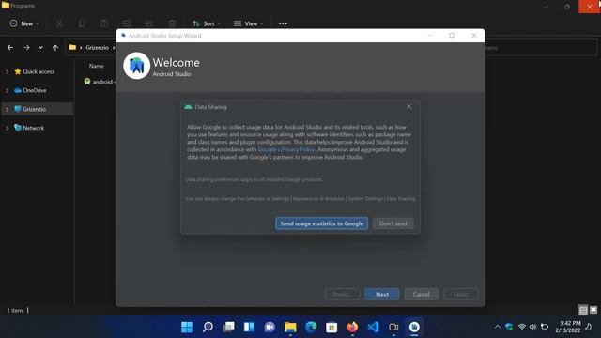Viewport: 601px width, 338px height.
Task: Switch File Explorer to details view icon
Action: pos(583,310)
